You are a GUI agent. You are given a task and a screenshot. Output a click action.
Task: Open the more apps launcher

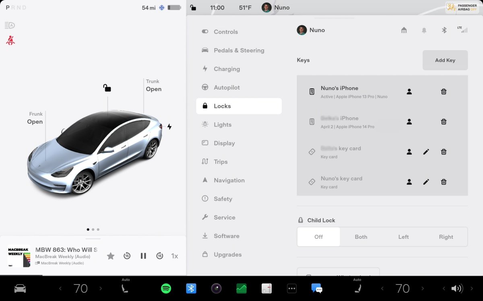click(292, 288)
